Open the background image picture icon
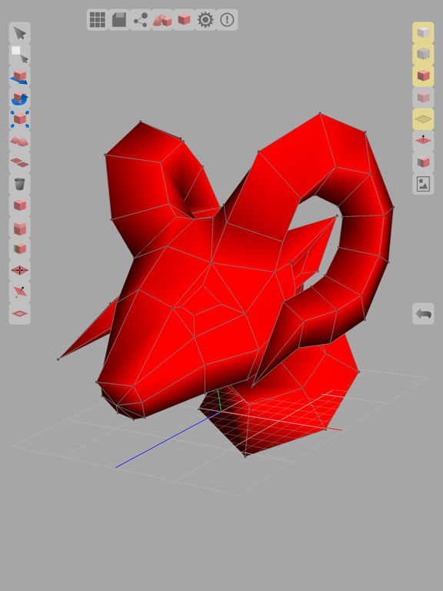Screen dimensions: 443x591 [423, 184]
